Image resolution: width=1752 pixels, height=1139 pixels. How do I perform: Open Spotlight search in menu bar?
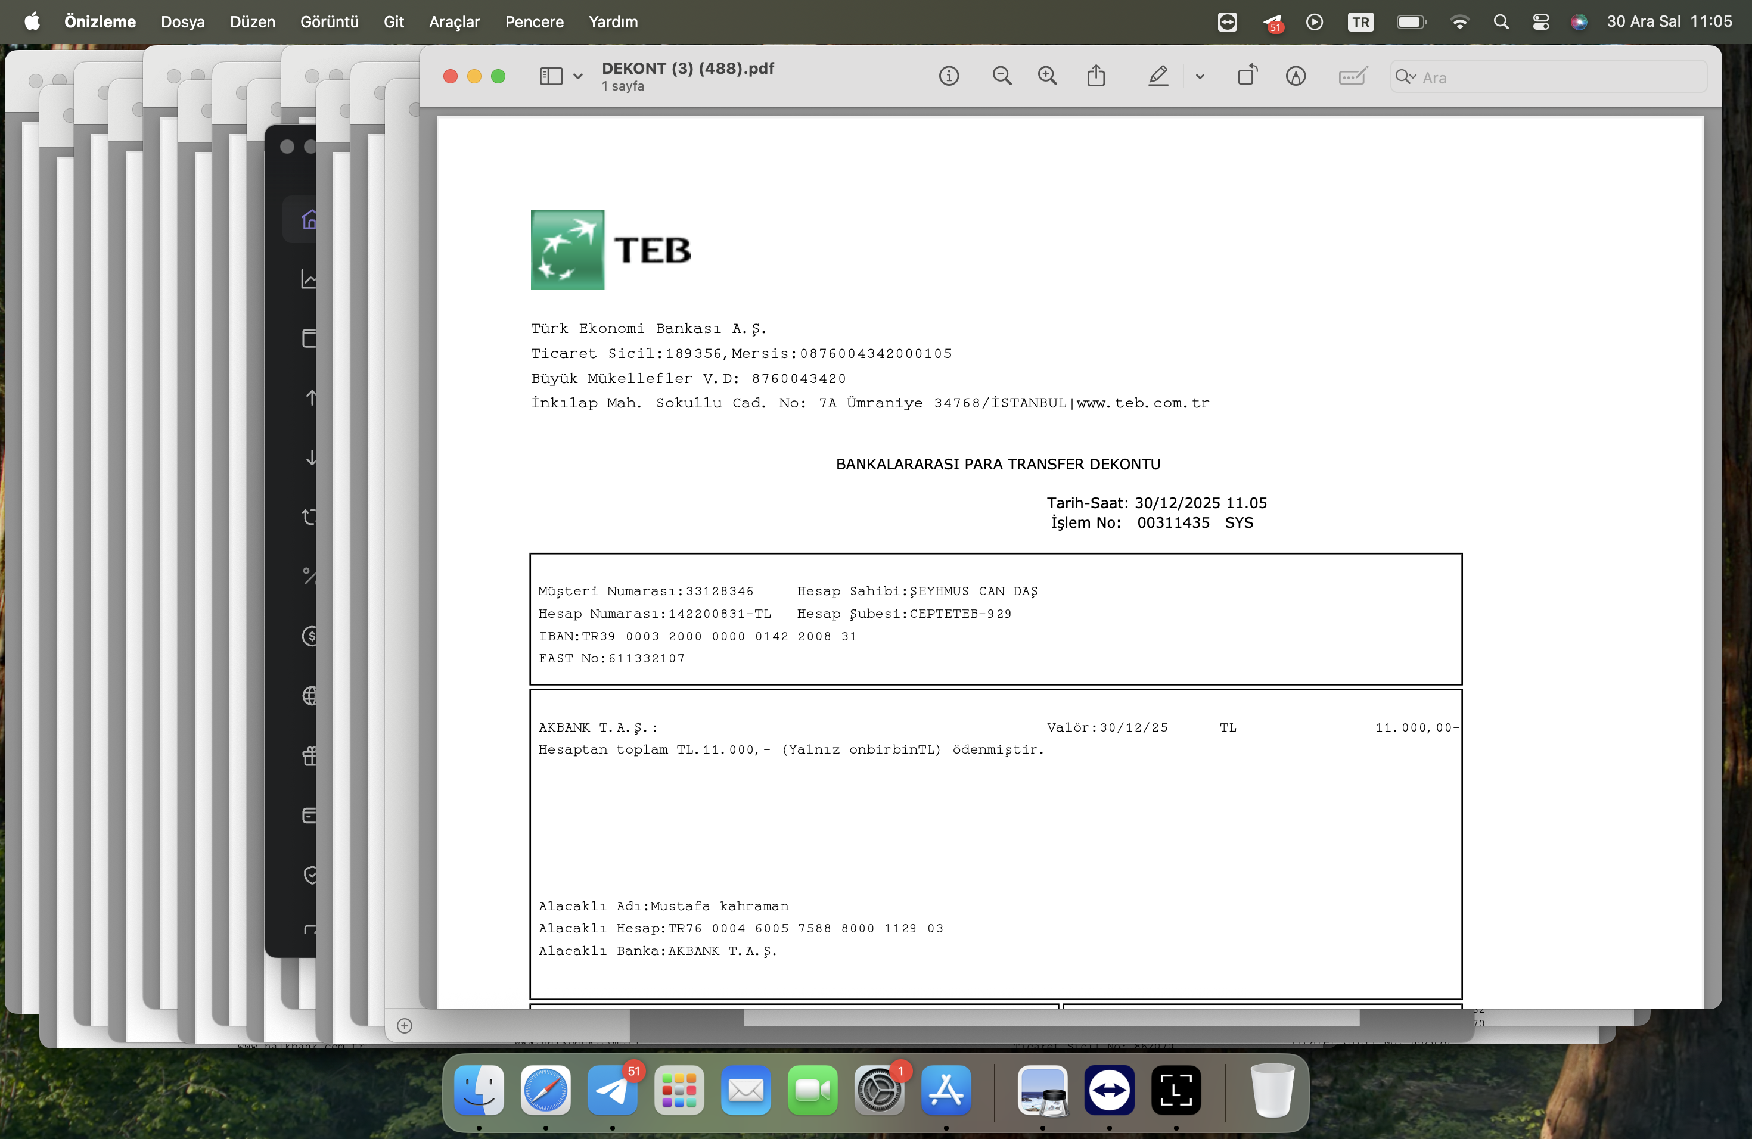click(x=1501, y=22)
